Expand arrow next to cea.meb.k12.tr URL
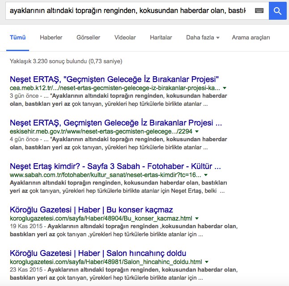This screenshot has height=286, width=289. (225, 88)
